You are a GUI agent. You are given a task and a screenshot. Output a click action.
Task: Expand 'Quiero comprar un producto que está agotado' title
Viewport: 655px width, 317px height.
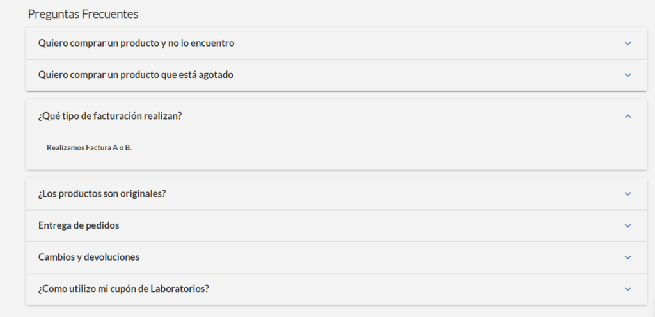point(136,75)
